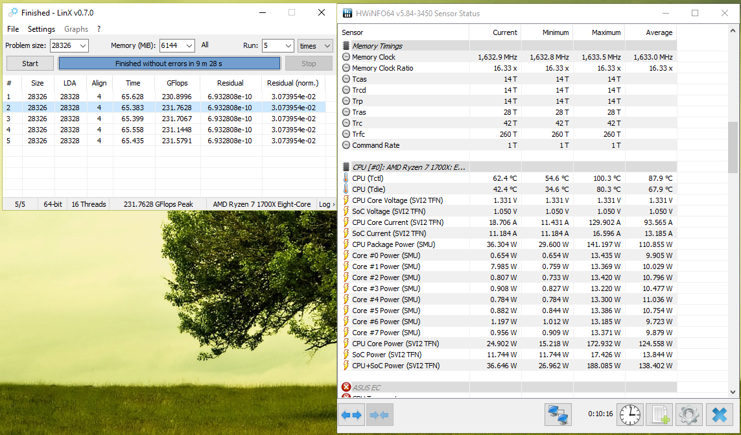This screenshot has height=435, width=741.
Task: Select the Memory Clock Ratio row
Action: point(508,68)
